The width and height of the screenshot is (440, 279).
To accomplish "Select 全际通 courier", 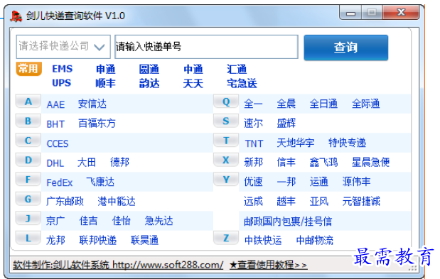I will pyautogui.click(x=365, y=104).
